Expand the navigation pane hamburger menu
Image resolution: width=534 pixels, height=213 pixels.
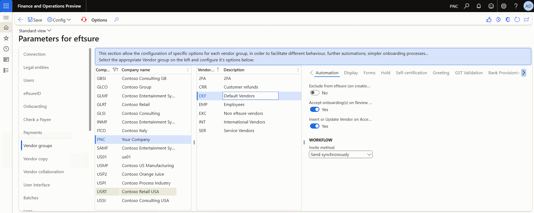click(6, 17)
